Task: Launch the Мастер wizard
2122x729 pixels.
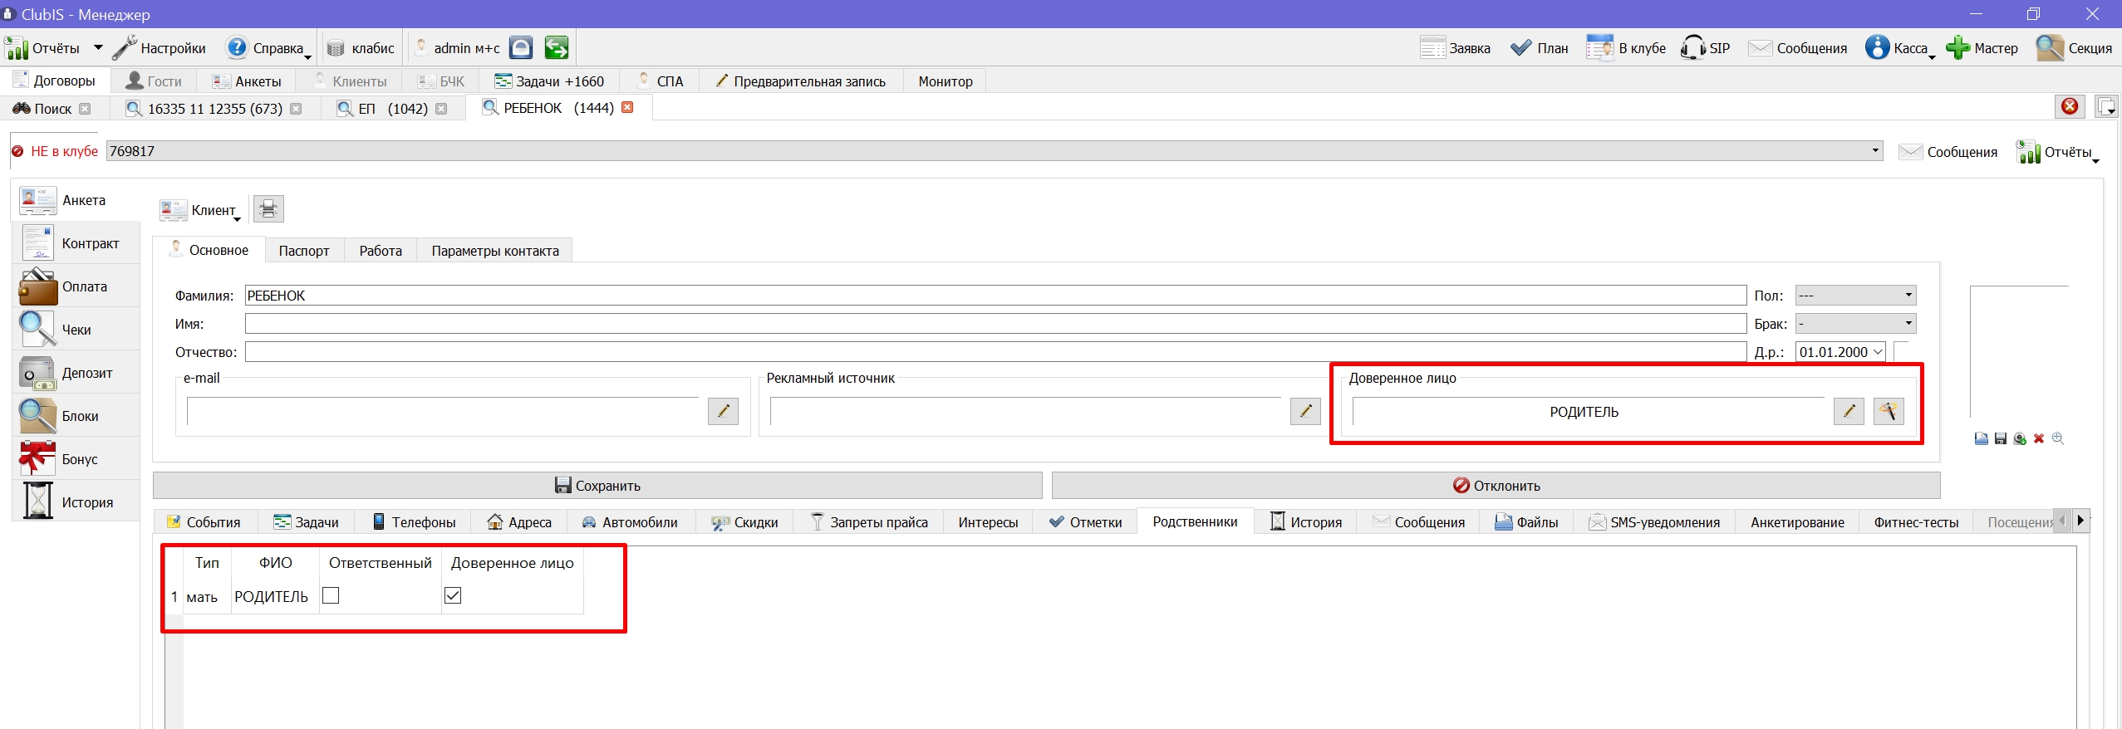Action: (1982, 48)
